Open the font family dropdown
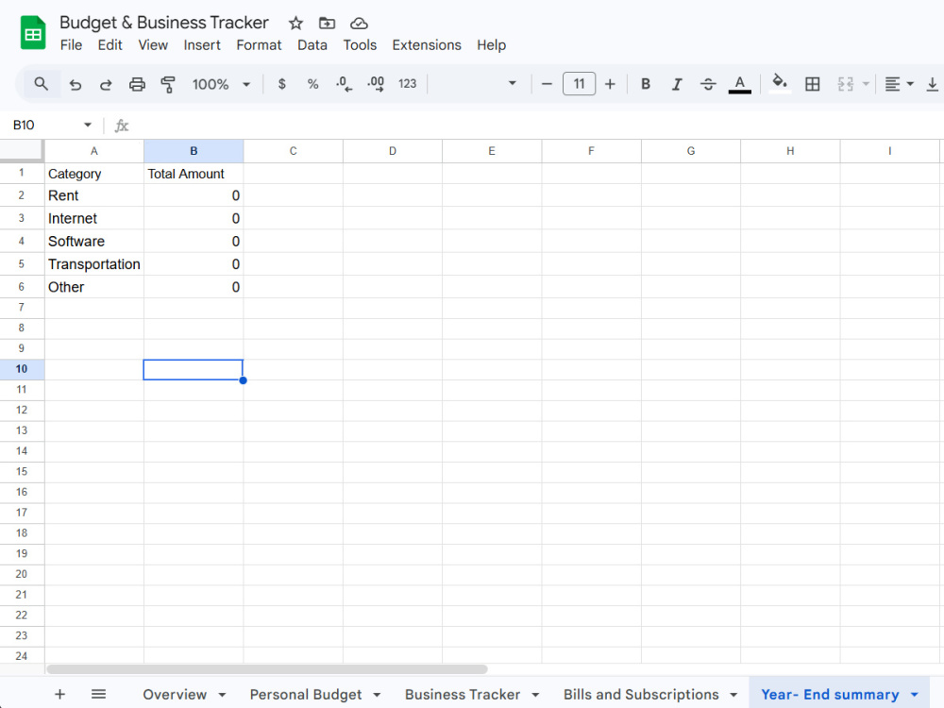Viewport: 944px width, 708px height. tap(476, 84)
